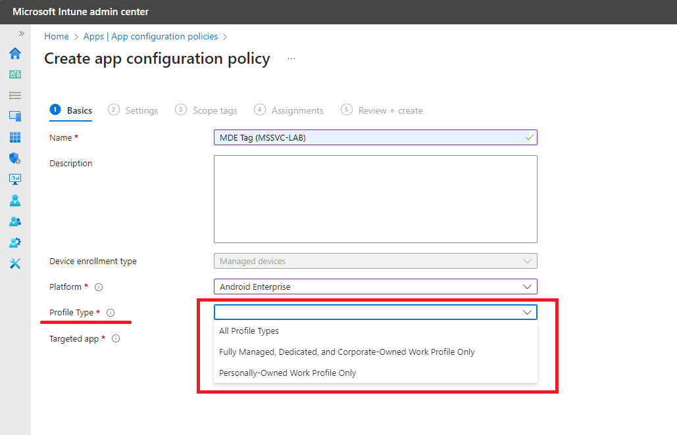The height and width of the screenshot is (435, 677).
Task: Open Home from the sidebar house icon
Action: [15, 53]
